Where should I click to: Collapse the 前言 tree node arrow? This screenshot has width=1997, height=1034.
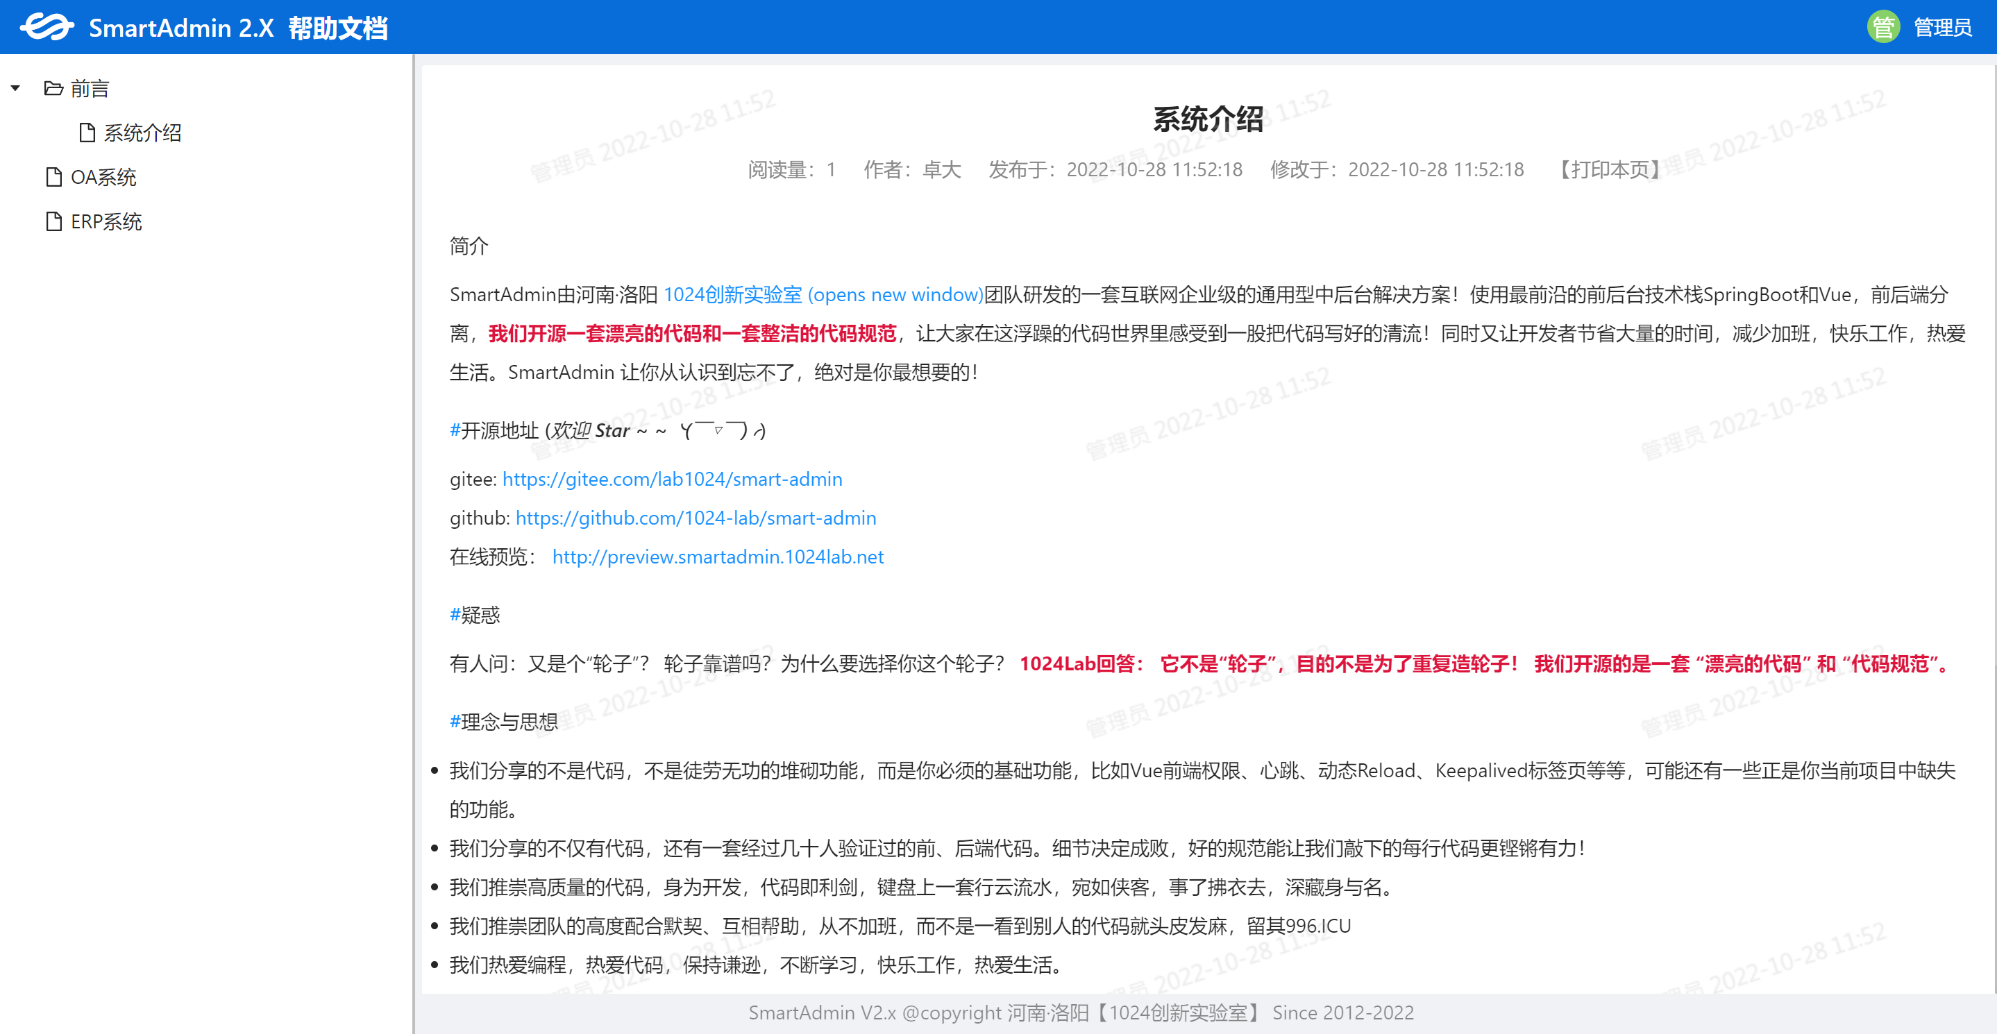pos(15,88)
